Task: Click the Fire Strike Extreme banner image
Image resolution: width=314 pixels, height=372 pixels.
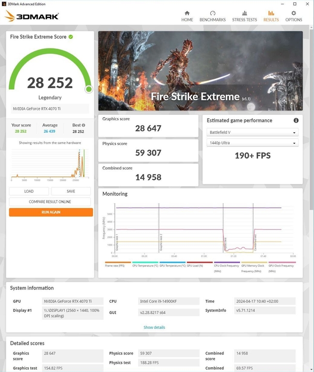Action: click(x=201, y=71)
